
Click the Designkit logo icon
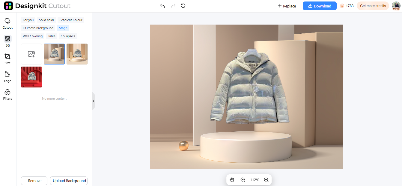(8, 6)
